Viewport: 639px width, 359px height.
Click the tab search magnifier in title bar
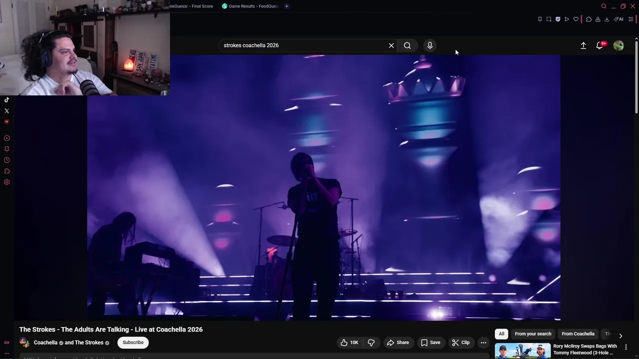click(x=604, y=6)
